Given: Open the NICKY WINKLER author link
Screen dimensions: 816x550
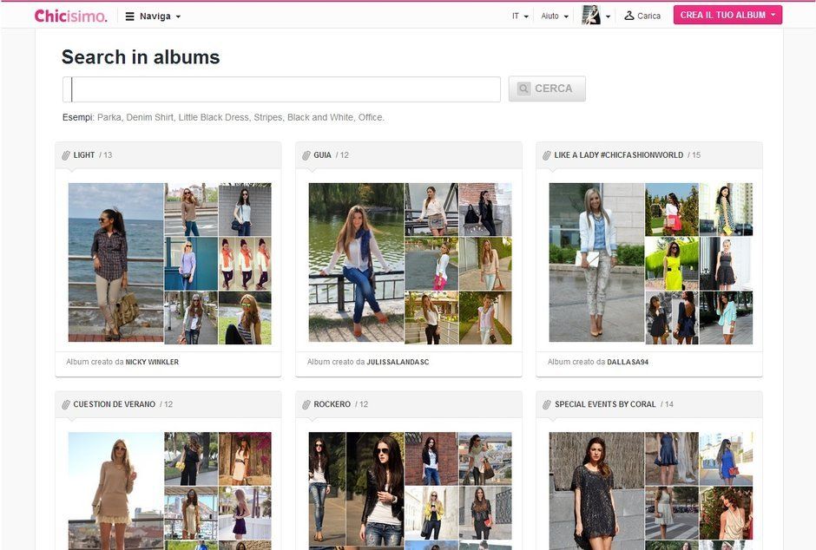Looking at the screenshot, I should pyautogui.click(x=152, y=362).
